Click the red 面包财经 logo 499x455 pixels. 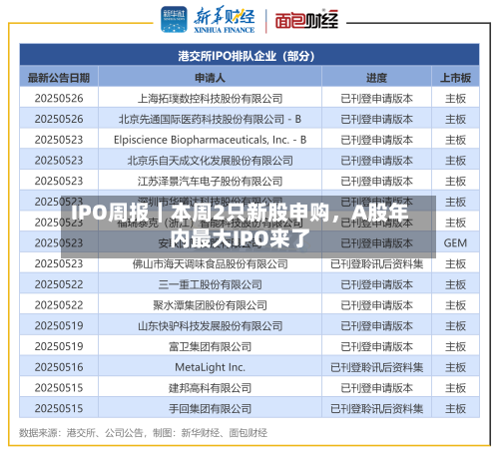[x=306, y=21]
